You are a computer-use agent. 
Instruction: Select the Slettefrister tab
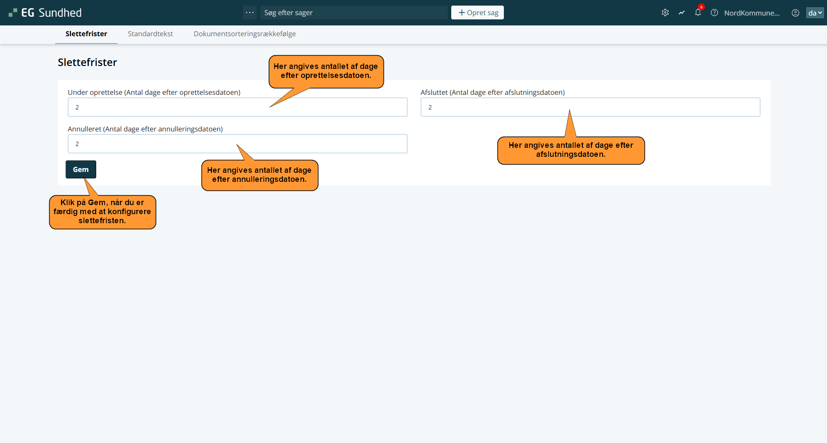click(x=86, y=34)
